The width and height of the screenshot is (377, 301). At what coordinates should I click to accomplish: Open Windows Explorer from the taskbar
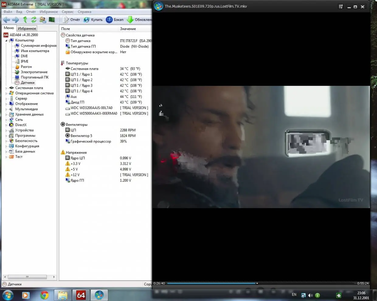(63, 295)
